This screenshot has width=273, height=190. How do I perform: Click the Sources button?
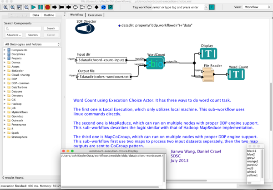click(x=33, y=35)
